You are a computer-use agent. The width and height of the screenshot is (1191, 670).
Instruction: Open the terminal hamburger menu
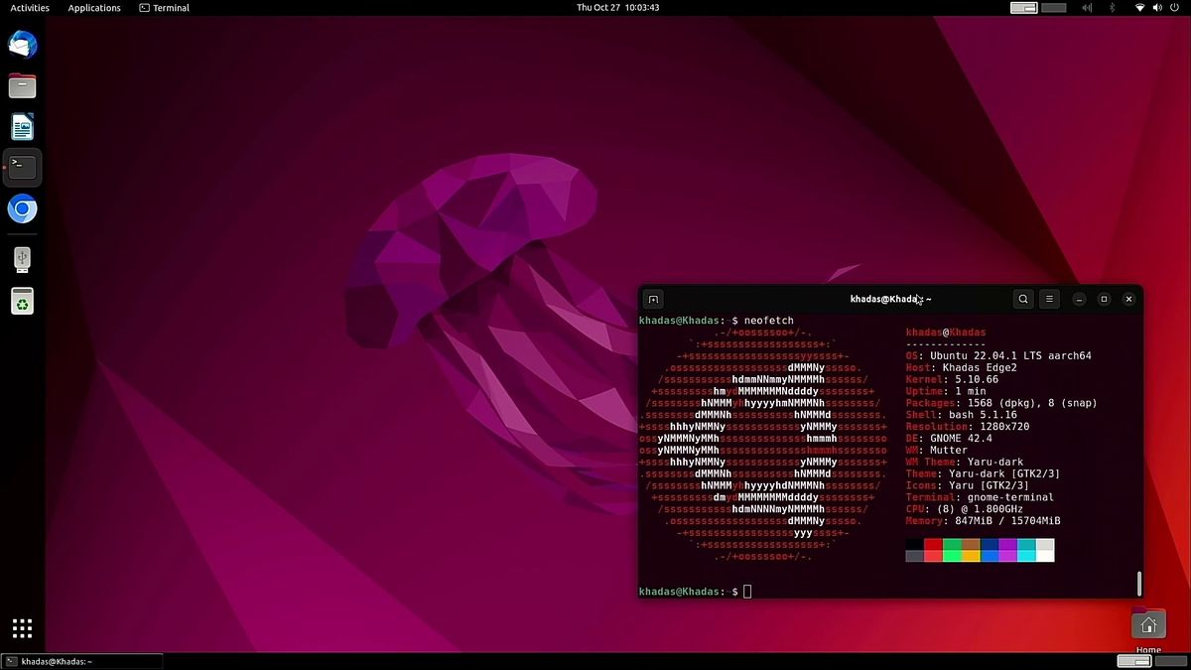click(1049, 299)
